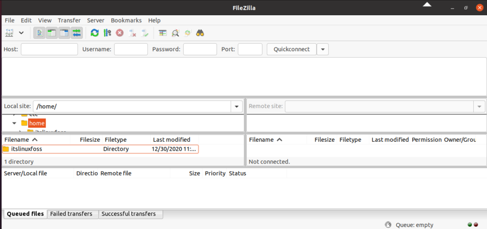Sort local files by Filetype column
The image size is (487, 229).
pos(126,139)
